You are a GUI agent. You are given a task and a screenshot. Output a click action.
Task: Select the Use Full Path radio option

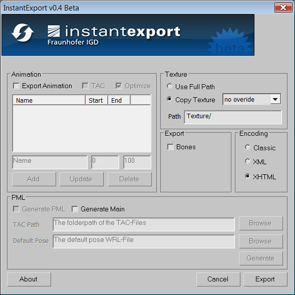tap(169, 86)
